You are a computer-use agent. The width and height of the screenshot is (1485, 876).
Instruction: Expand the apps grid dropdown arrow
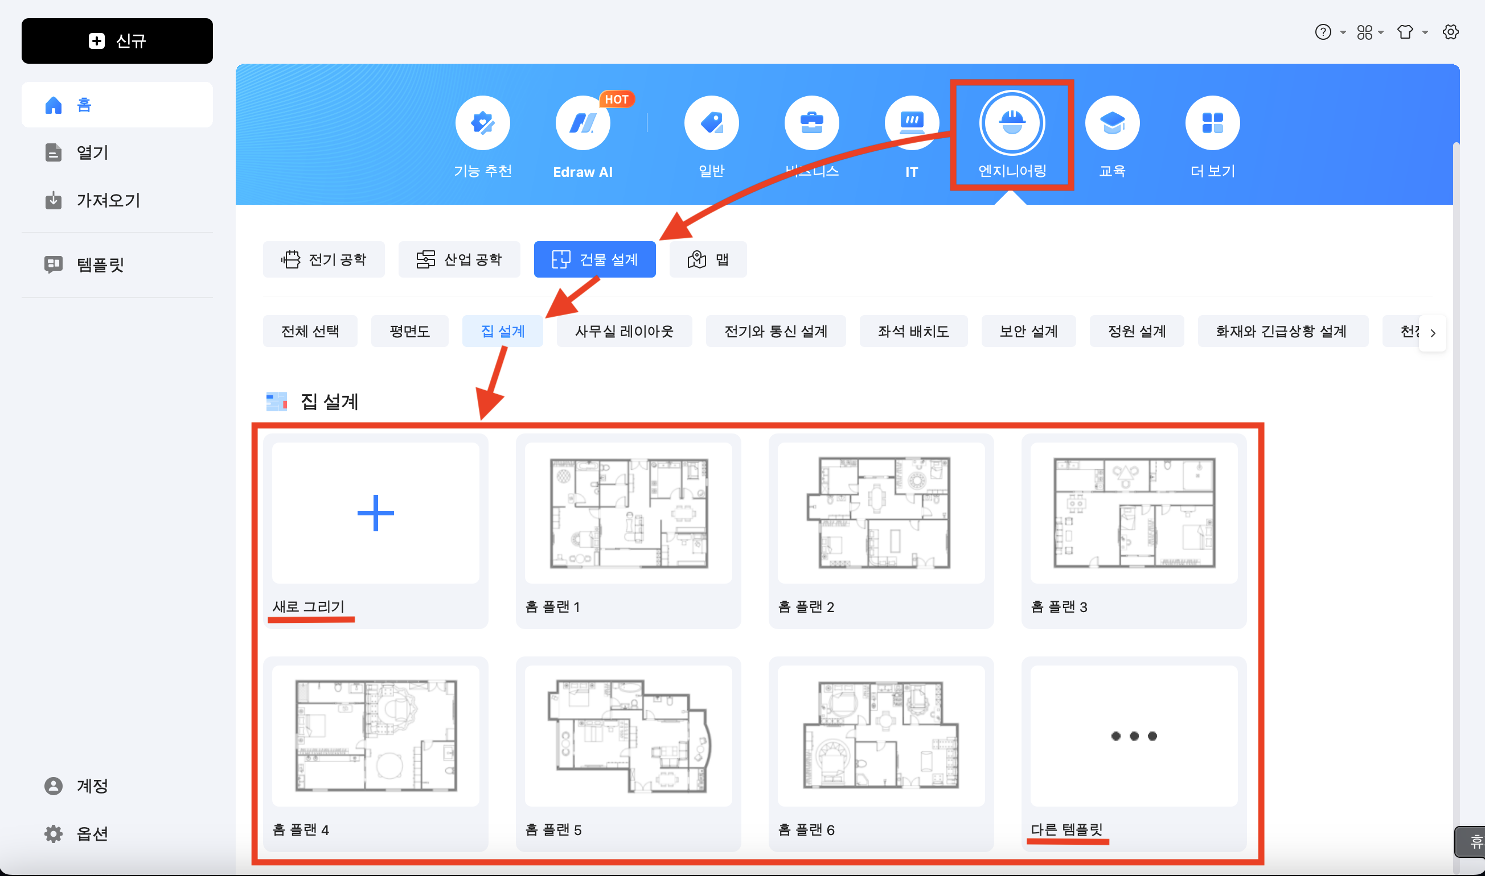click(x=1380, y=32)
